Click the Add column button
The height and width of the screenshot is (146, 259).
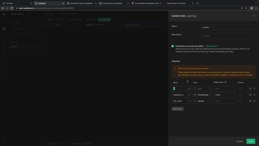point(177,109)
